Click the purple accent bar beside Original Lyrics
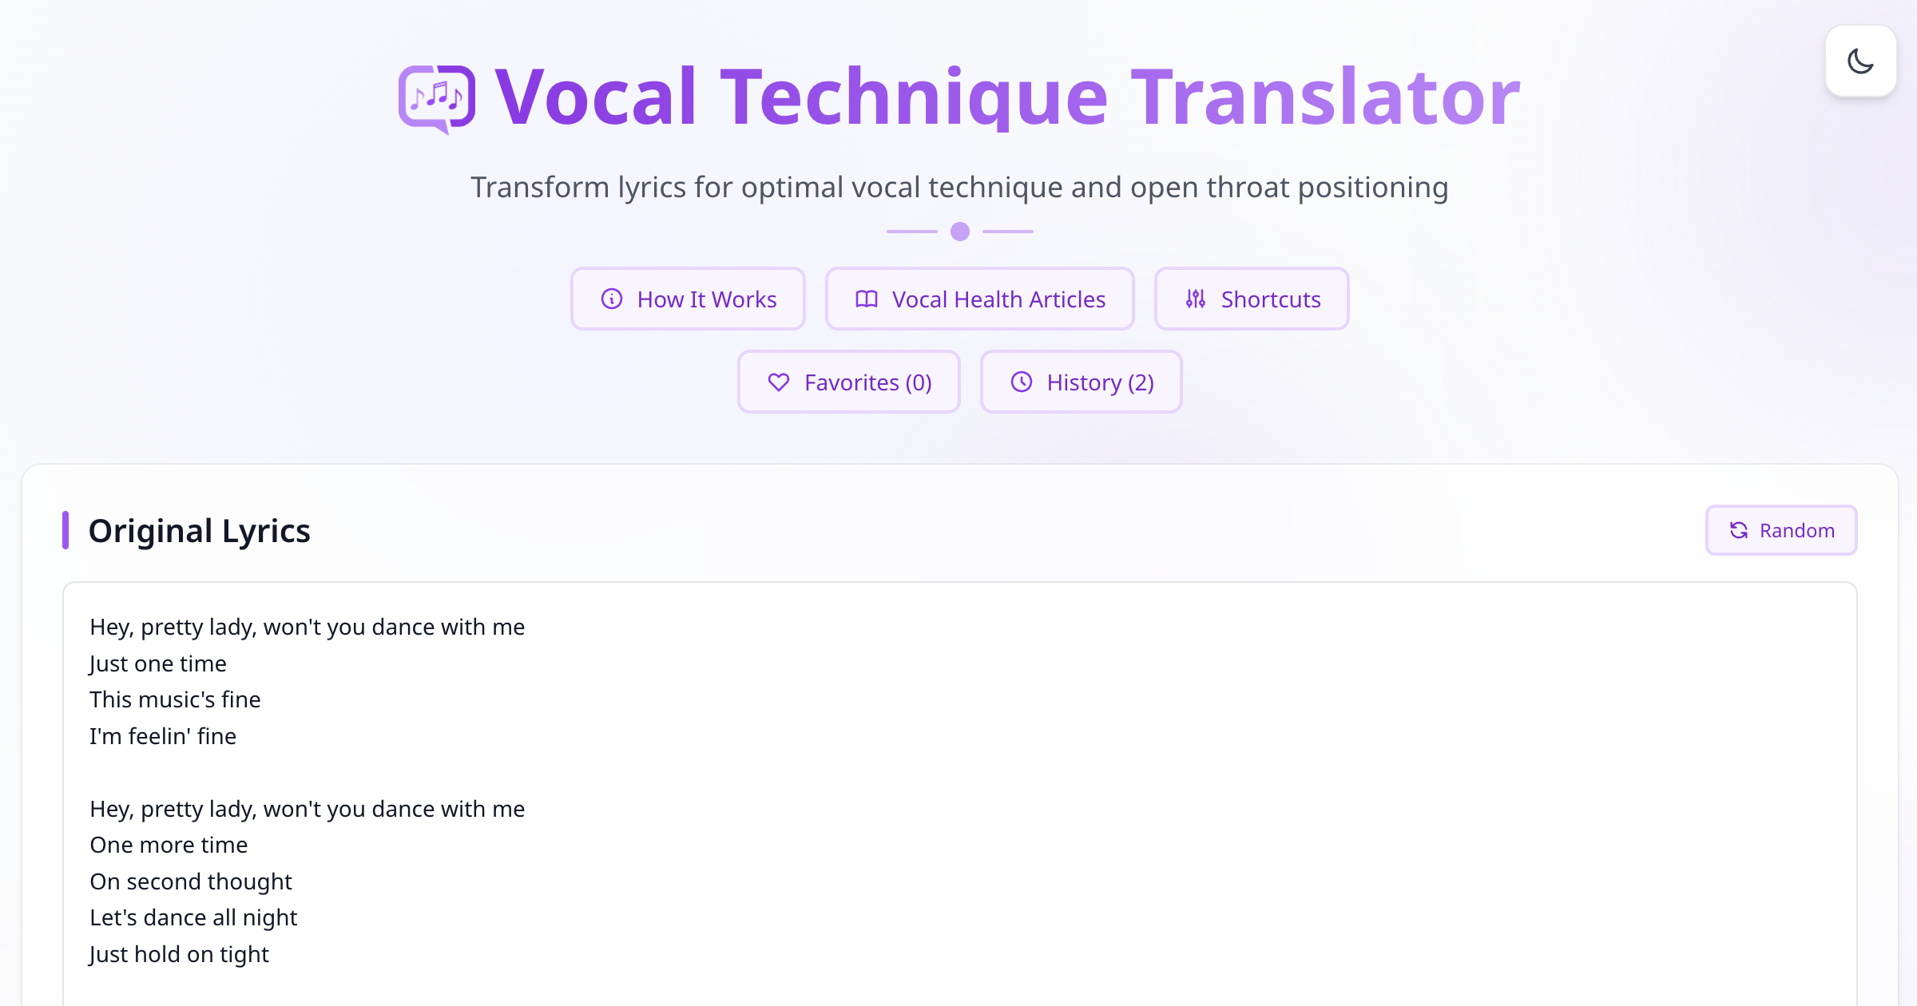The image size is (1917, 1006). pos(67,530)
